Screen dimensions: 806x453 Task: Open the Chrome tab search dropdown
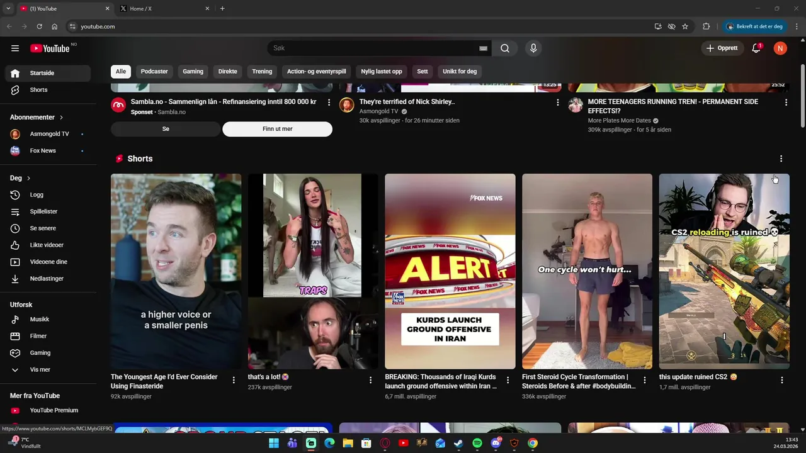coord(8,8)
